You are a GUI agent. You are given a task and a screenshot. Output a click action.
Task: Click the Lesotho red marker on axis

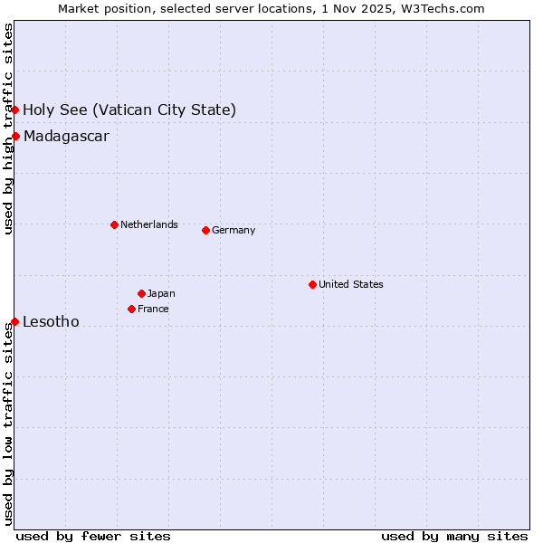(14, 321)
